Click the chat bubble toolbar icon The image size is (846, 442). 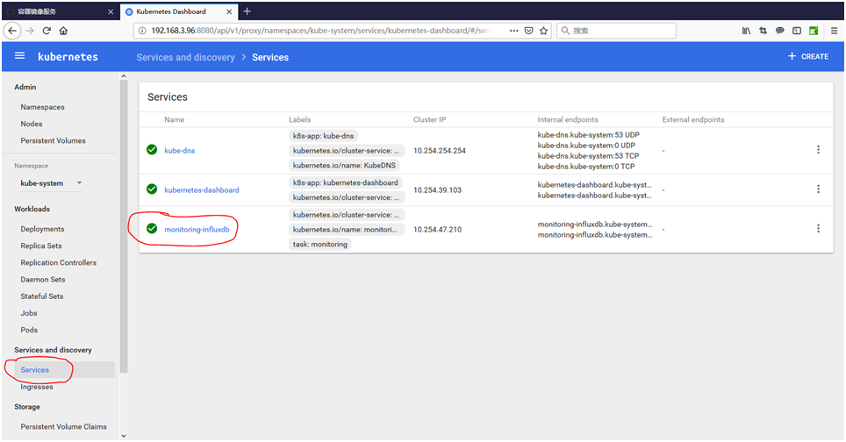779,31
